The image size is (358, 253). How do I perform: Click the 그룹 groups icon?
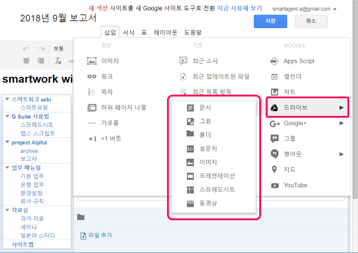274,139
